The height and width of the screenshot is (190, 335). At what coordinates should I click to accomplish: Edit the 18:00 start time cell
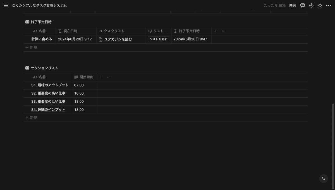84,110
